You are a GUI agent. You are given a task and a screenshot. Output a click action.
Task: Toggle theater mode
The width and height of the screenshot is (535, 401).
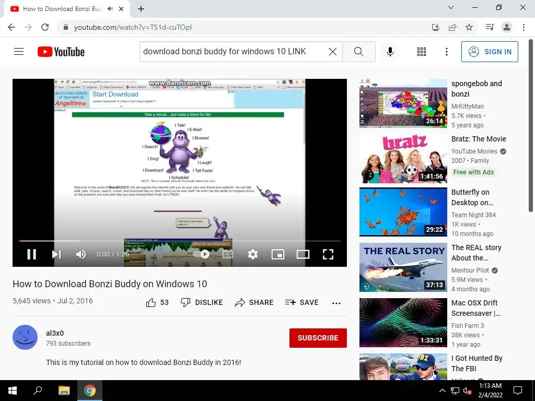tap(303, 254)
